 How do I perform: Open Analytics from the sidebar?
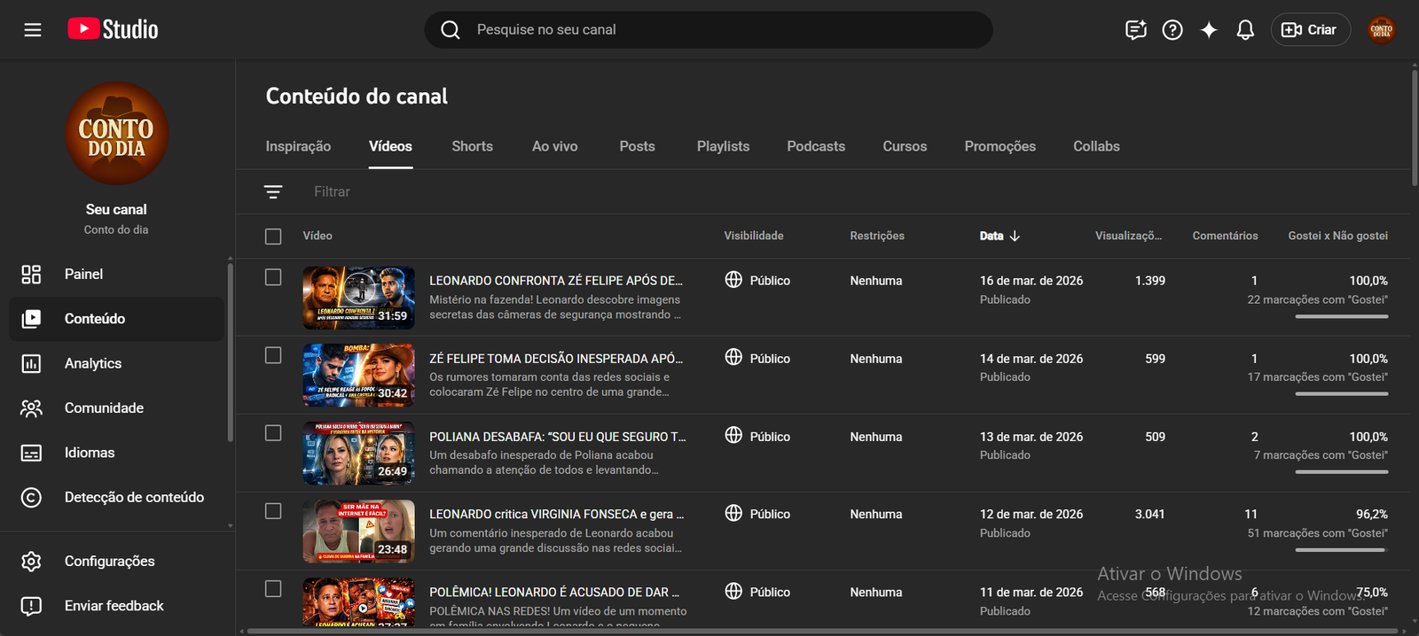[92, 363]
